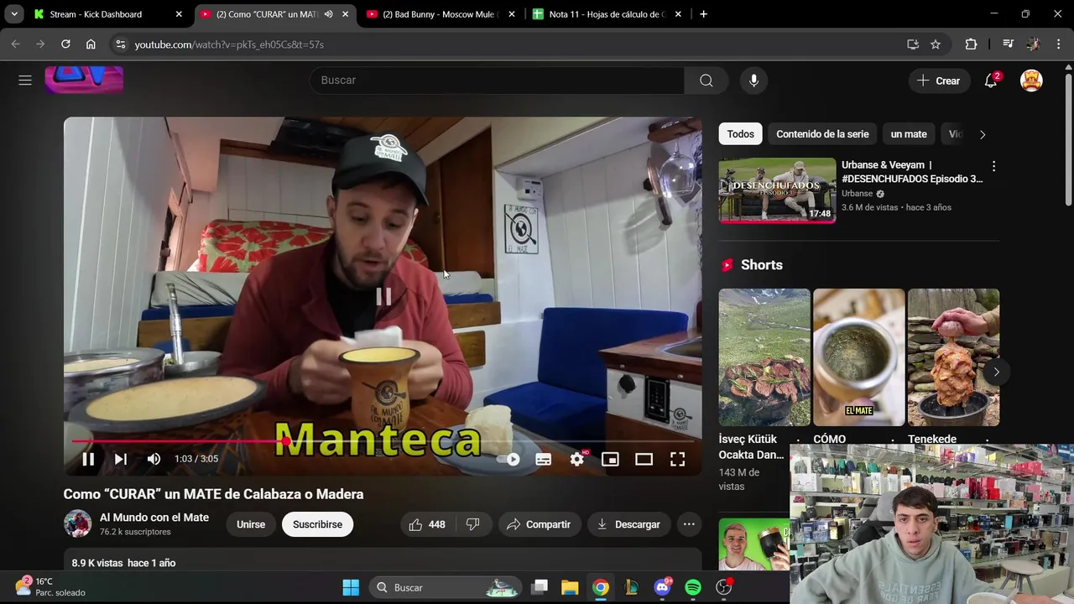Open the YouTube hamburger guide menu
The width and height of the screenshot is (1074, 604).
25,81
